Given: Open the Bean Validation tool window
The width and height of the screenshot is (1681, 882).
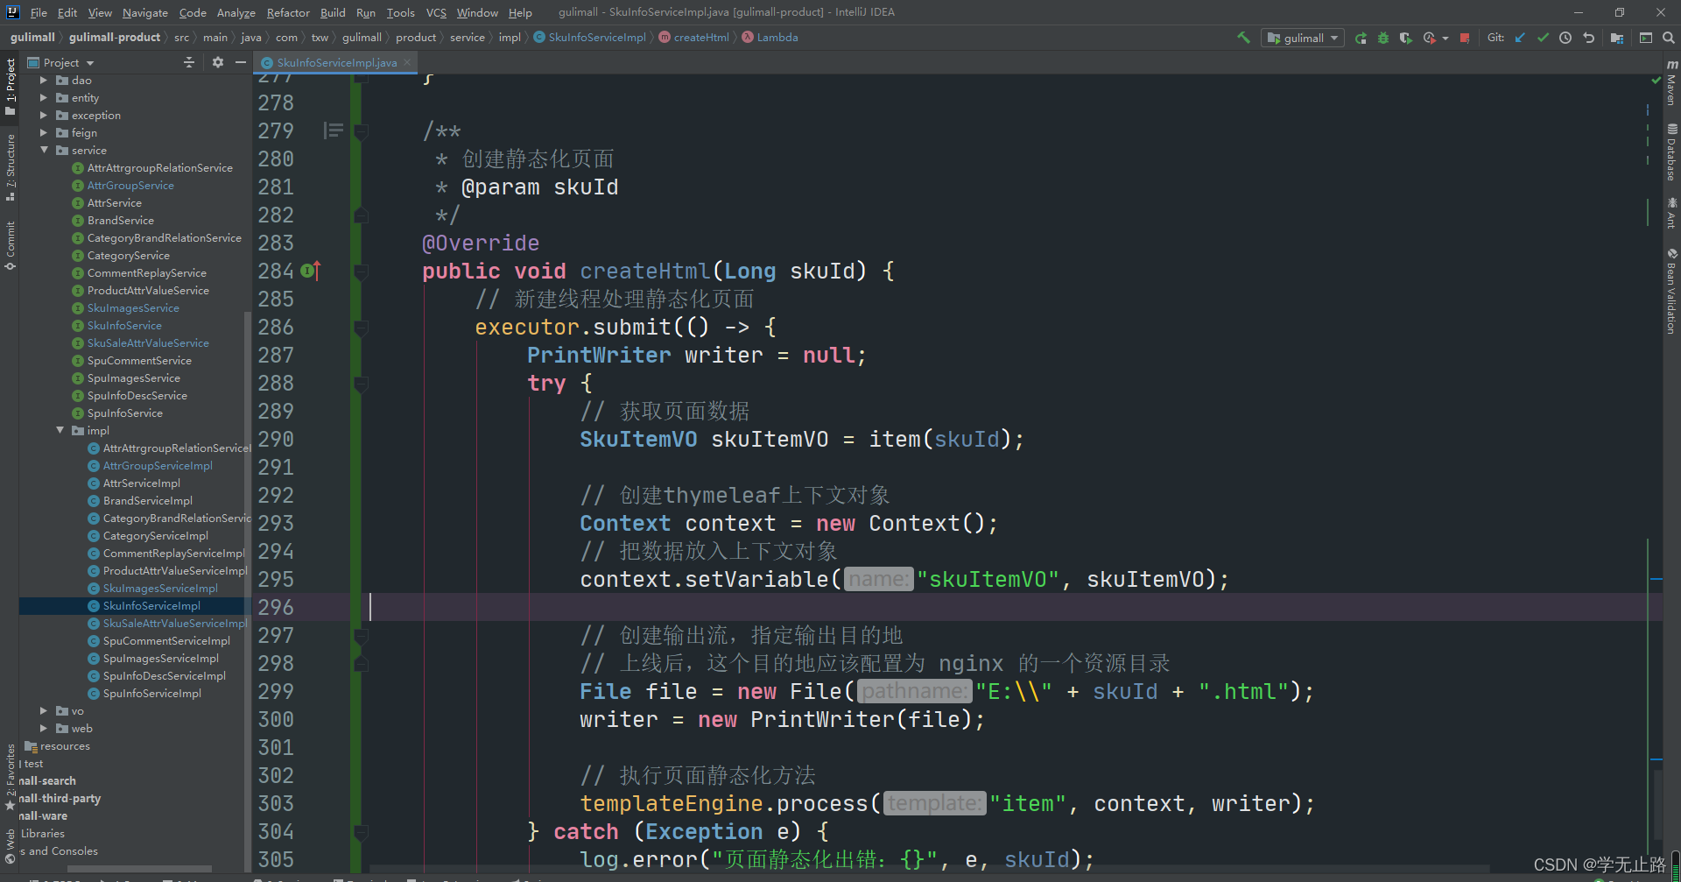Looking at the screenshot, I should click(1671, 292).
